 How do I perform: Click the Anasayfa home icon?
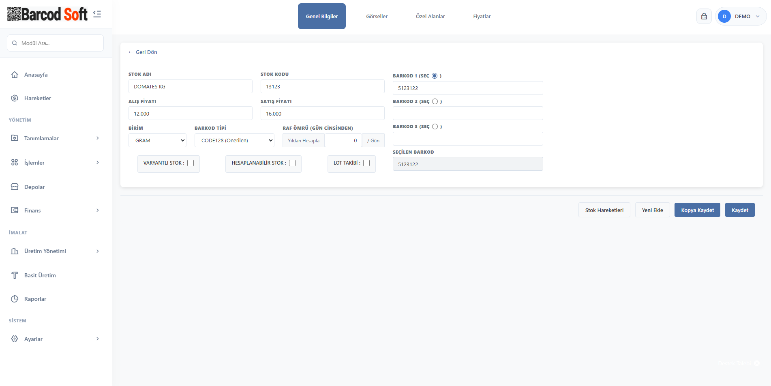pyautogui.click(x=15, y=75)
